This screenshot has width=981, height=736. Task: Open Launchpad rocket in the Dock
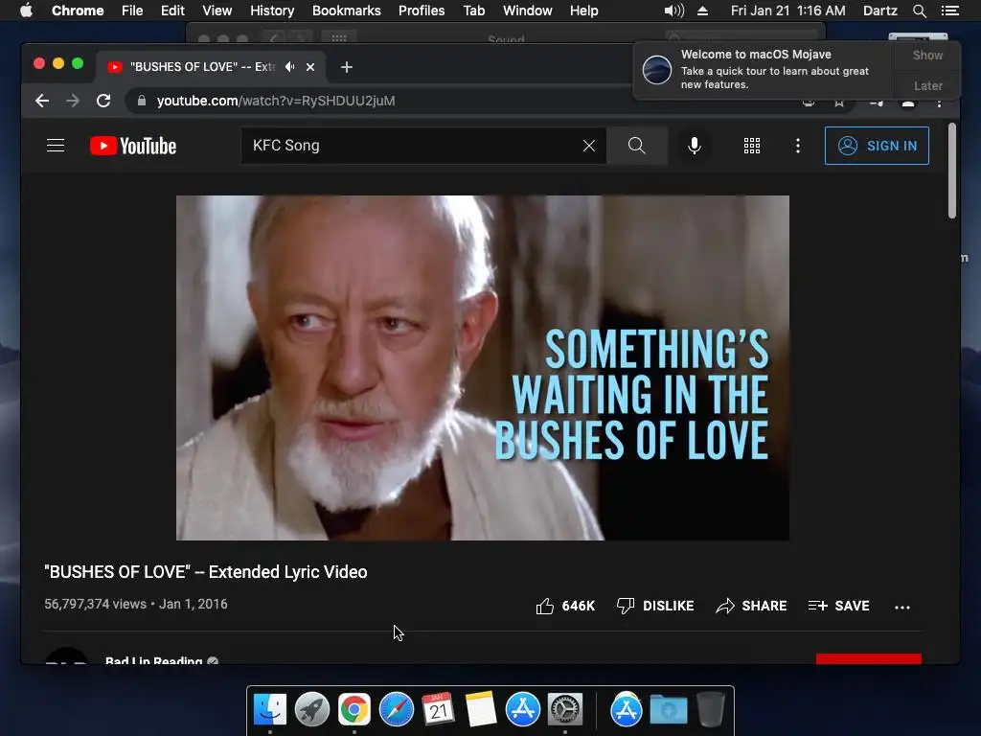311,710
